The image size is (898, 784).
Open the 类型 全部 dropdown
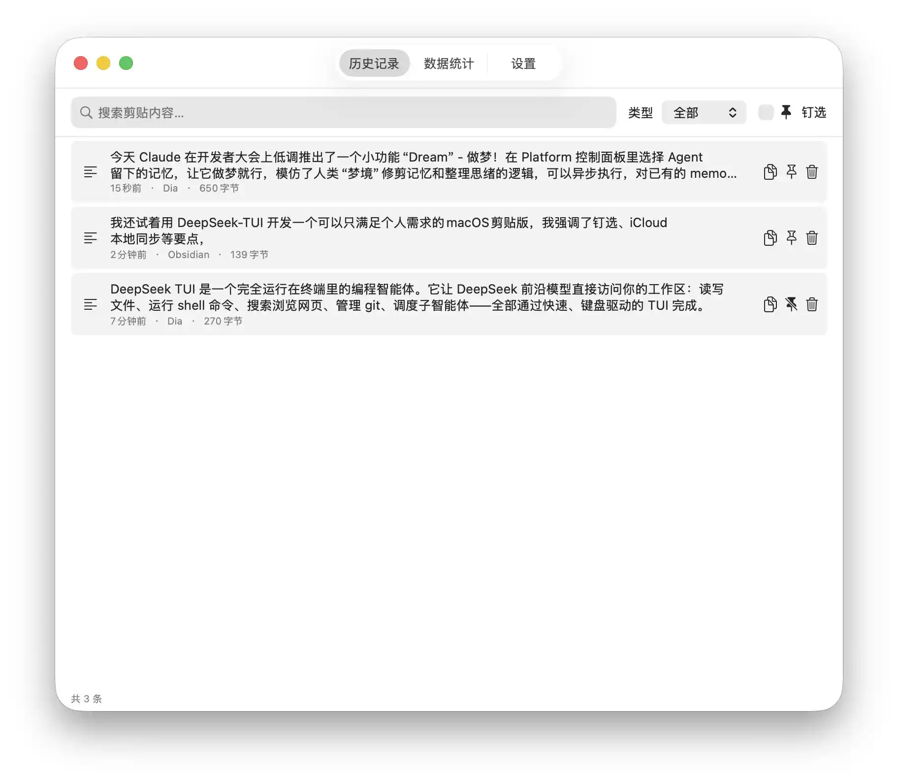(704, 112)
